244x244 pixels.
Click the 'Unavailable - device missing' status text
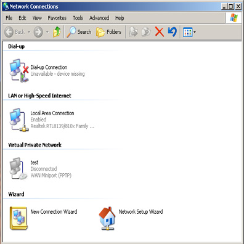click(x=57, y=74)
